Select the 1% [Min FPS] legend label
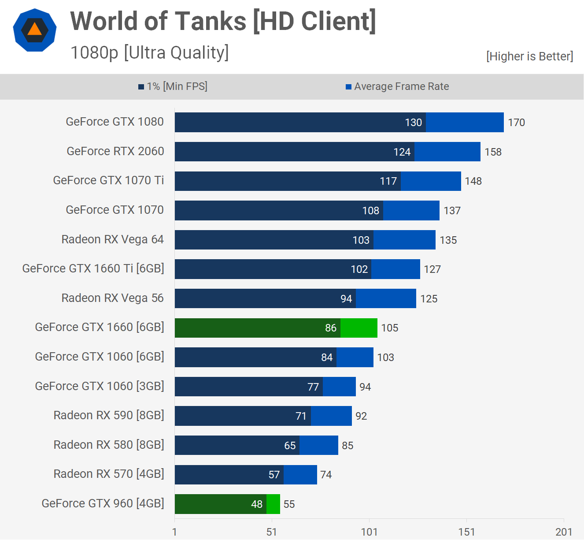The height and width of the screenshot is (540, 584). (177, 86)
